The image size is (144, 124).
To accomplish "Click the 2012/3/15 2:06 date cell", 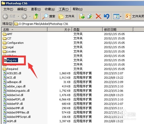I will tap(114, 91).
